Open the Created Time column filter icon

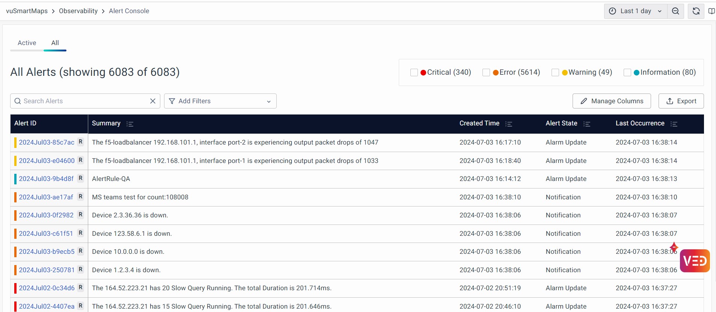(x=509, y=124)
